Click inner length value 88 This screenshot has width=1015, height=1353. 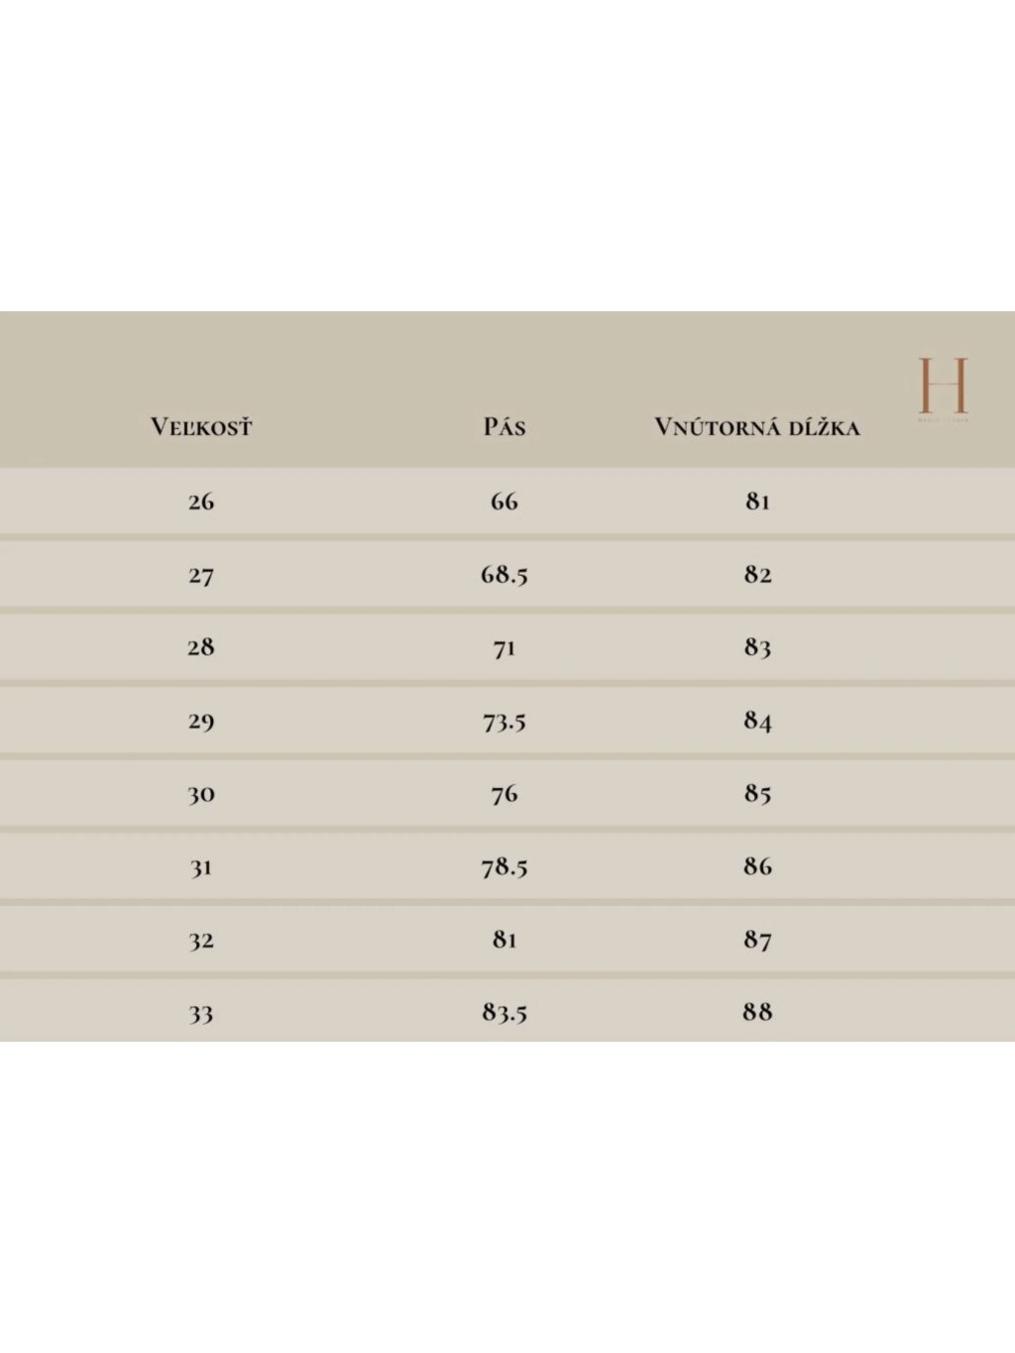click(758, 1013)
